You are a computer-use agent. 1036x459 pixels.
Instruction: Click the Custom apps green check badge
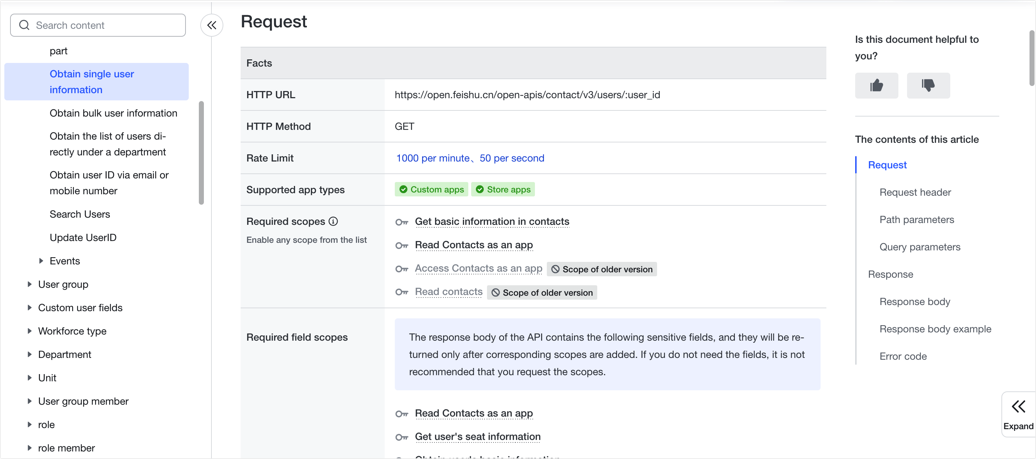431,190
